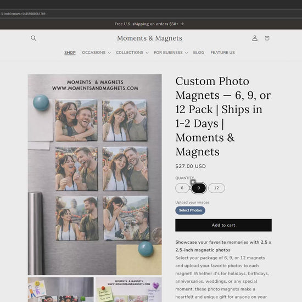Viewport: 302px width, 302px height.
Task: Open the Blog menu item
Action: [199, 52]
